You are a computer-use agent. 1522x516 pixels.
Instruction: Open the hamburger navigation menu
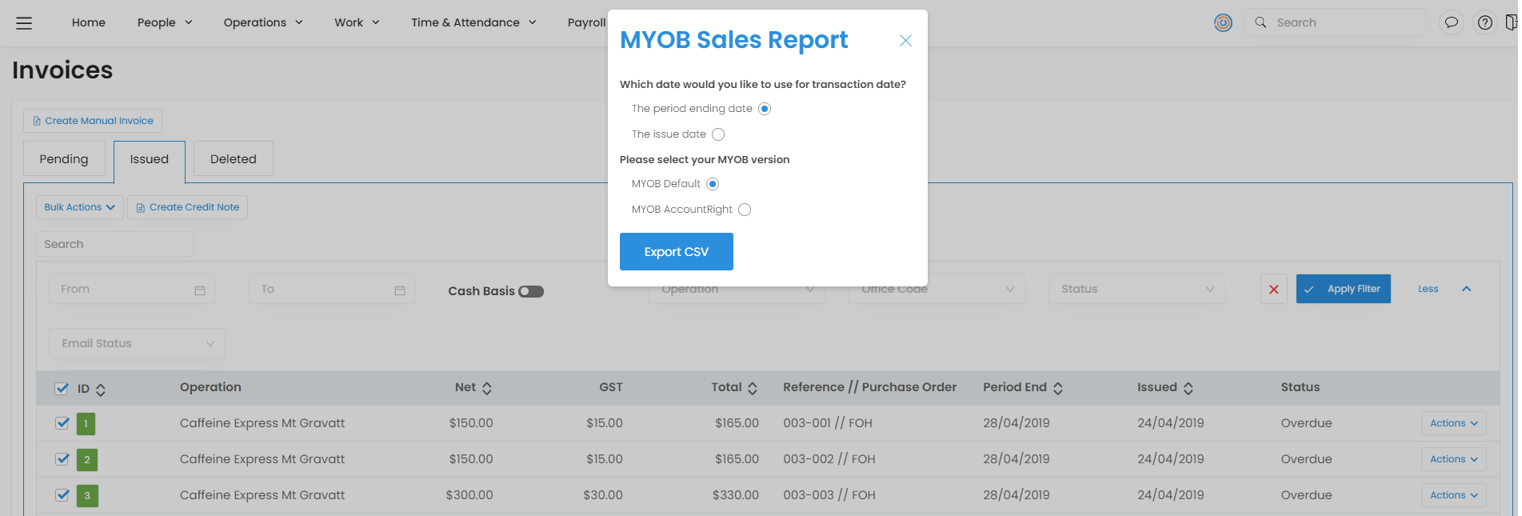pos(24,23)
